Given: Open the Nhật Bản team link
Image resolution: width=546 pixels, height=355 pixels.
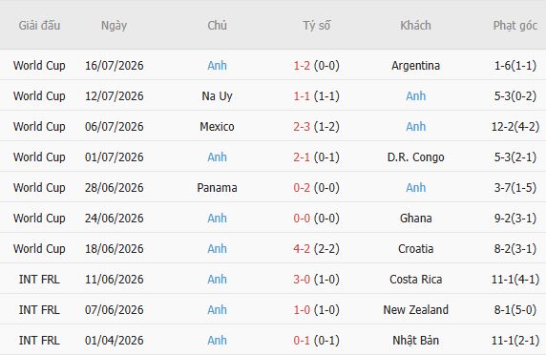Looking at the screenshot, I should (415, 340).
